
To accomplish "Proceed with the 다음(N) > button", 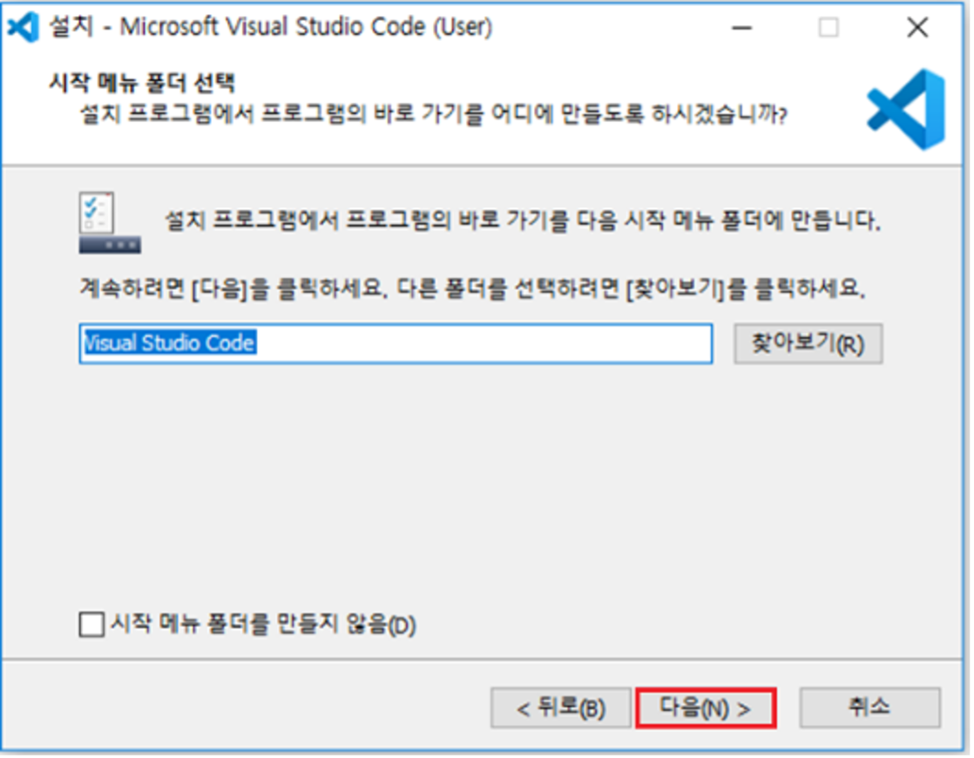I will tap(707, 707).
